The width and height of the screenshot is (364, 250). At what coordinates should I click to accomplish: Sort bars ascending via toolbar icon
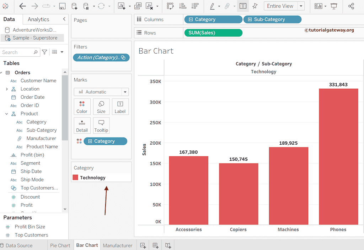[x=183, y=6]
